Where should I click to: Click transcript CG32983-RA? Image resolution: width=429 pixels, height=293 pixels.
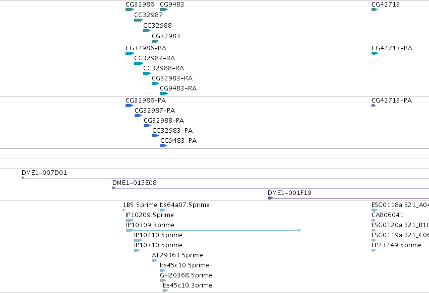[155, 83]
